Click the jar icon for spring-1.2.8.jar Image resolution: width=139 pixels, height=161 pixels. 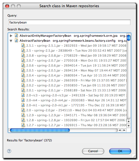pos(23,120)
